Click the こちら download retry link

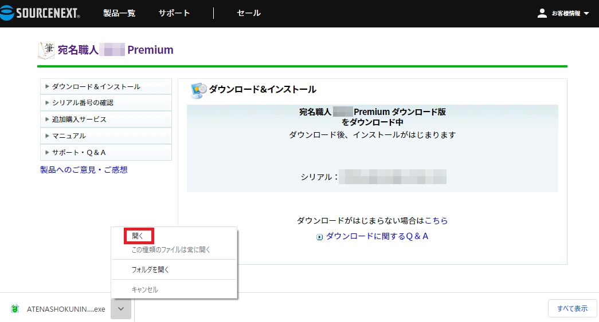pyautogui.click(x=436, y=221)
